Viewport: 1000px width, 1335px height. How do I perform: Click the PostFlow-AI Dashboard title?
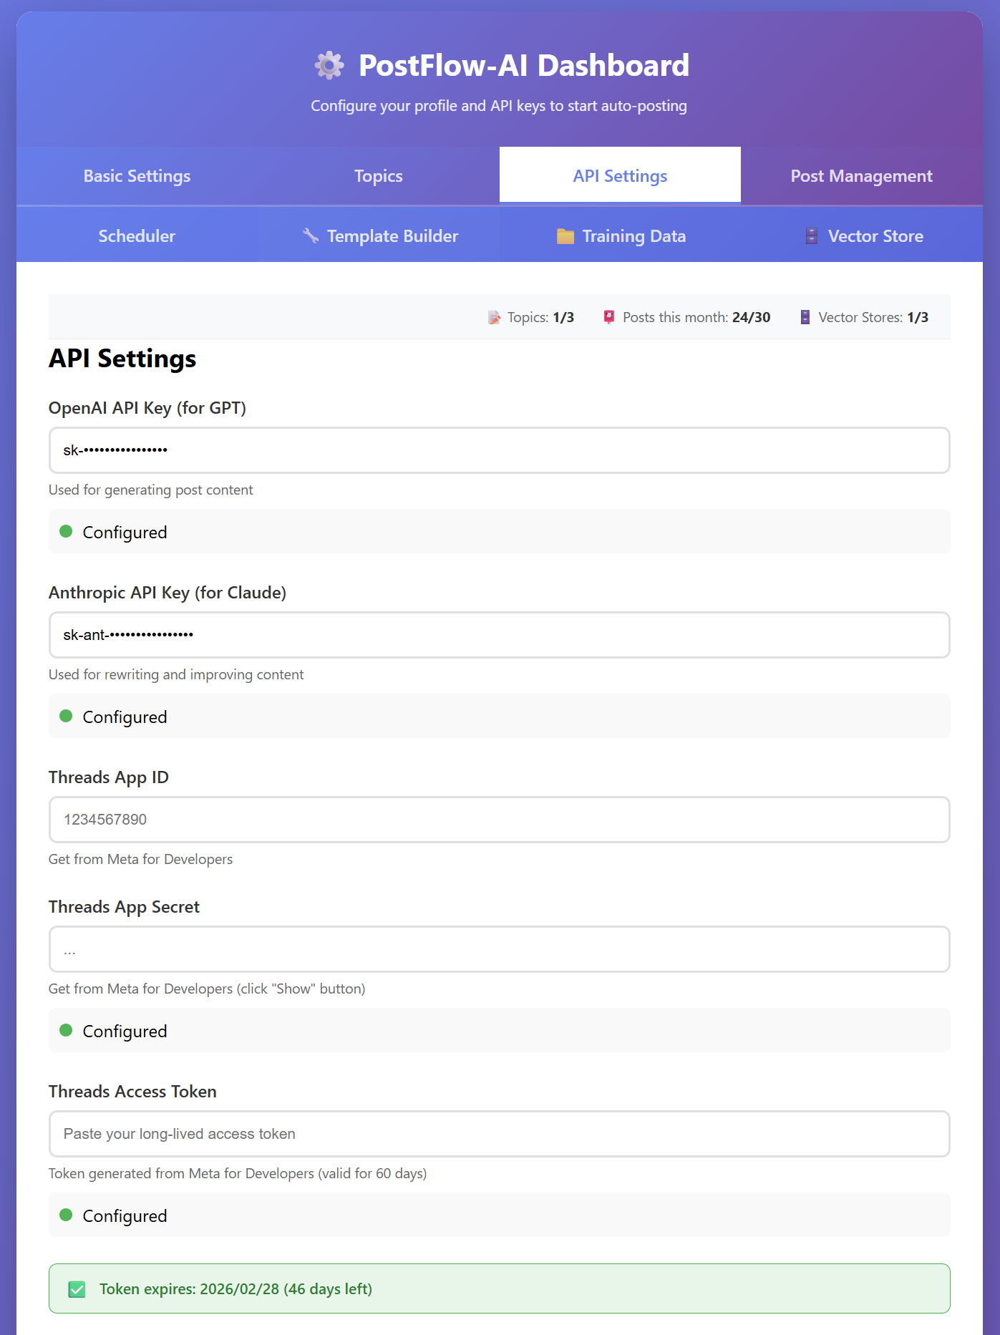click(524, 65)
